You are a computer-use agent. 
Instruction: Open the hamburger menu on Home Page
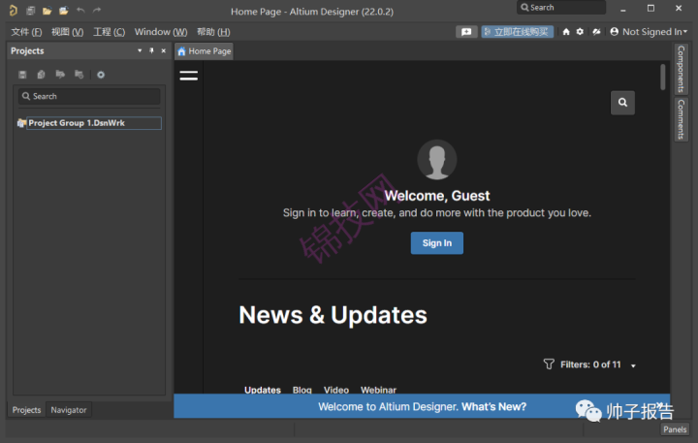189,76
